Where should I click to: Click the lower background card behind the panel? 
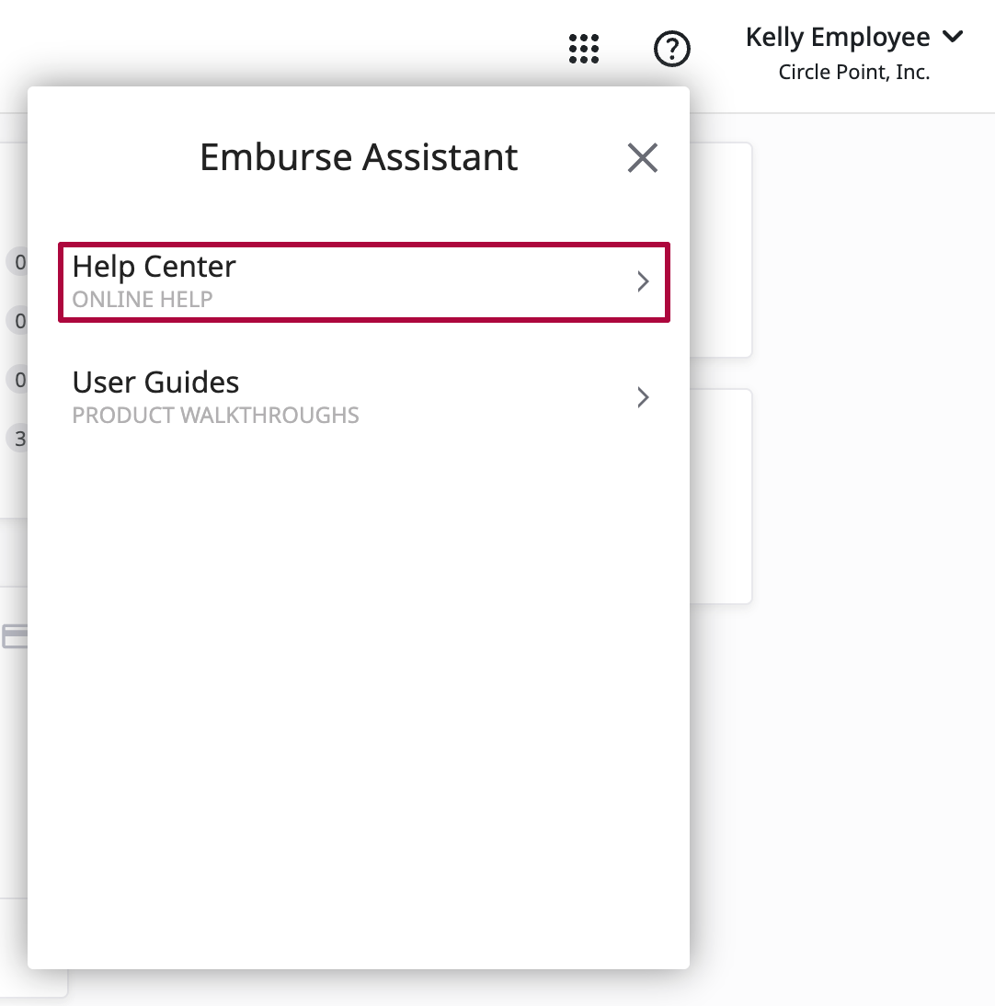(x=721, y=497)
